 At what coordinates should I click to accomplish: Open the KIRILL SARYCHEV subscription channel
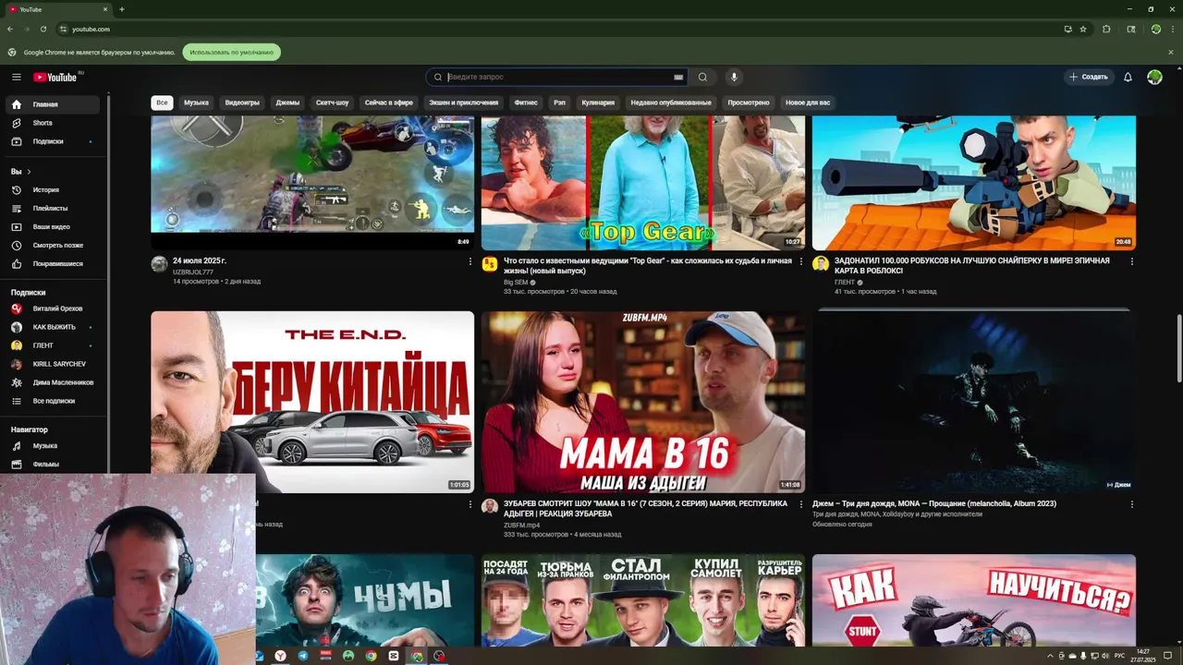(55, 364)
